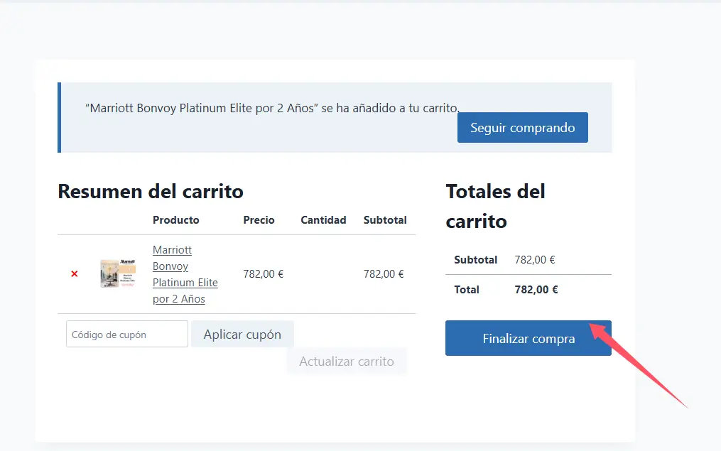Click the Cantidad column header
Viewport: 721px width, 451px height.
point(323,220)
